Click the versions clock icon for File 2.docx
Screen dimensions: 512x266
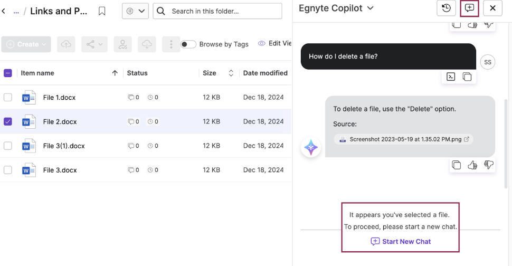coord(150,121)
